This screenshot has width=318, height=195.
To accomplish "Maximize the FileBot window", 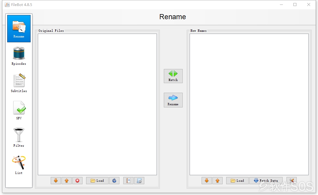I will click(x=295, y=4).
